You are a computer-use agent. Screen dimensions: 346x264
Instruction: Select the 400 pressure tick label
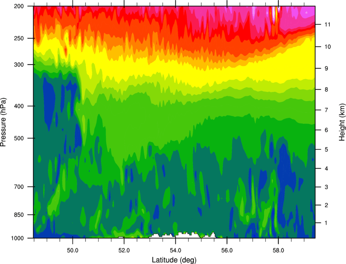click(x=19, y=106)
